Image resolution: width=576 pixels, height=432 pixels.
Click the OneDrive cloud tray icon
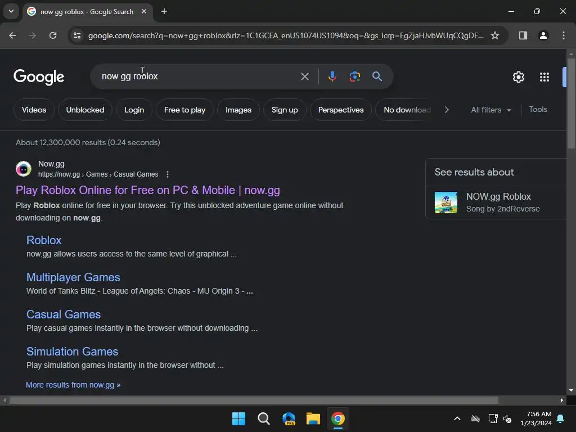(475, 418)
